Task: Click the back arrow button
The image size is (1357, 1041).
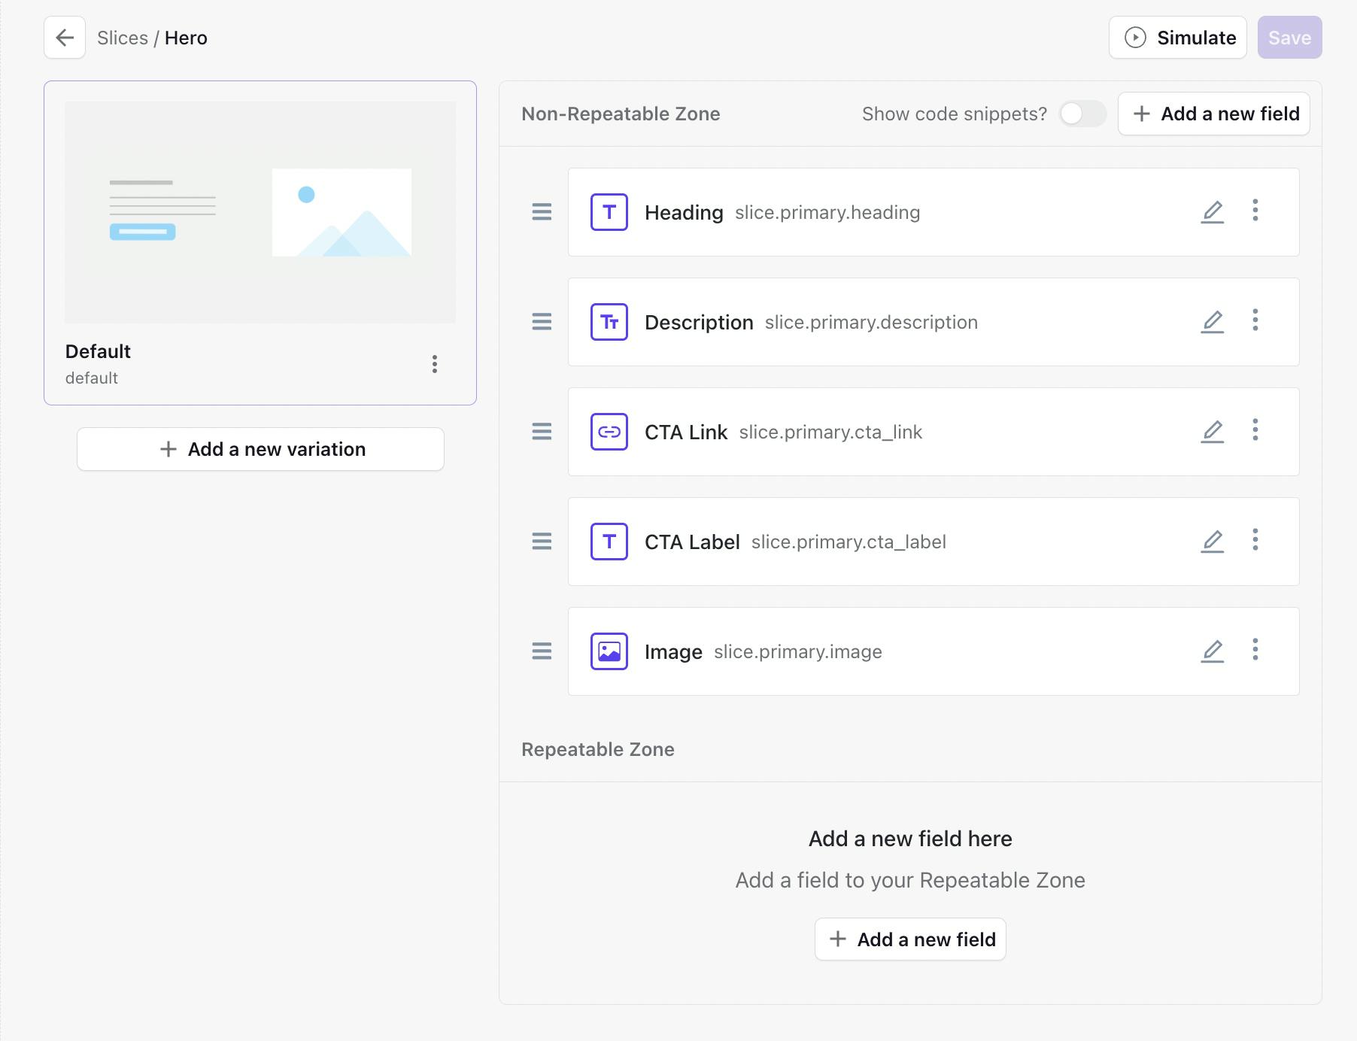Action: point(65,38)
